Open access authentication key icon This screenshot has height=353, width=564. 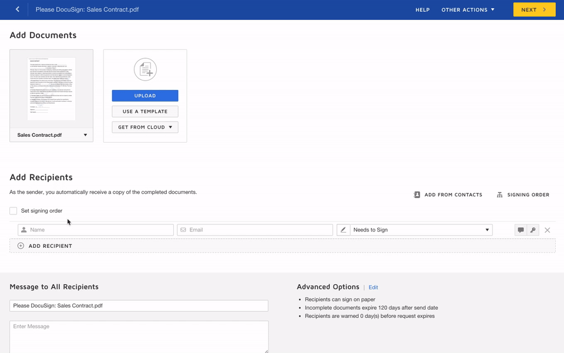(x=533, y=230)
